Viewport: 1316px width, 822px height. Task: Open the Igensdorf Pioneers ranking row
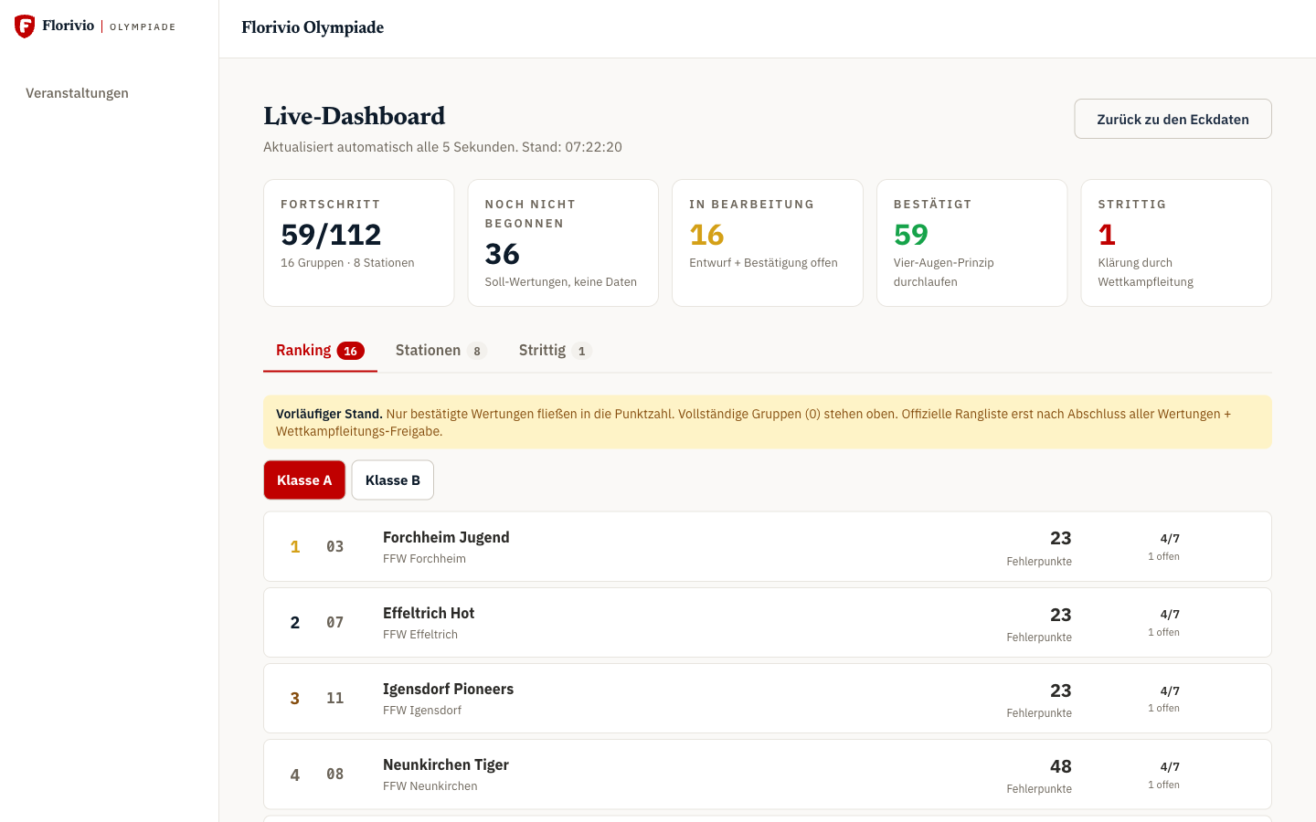click(768, 698)
